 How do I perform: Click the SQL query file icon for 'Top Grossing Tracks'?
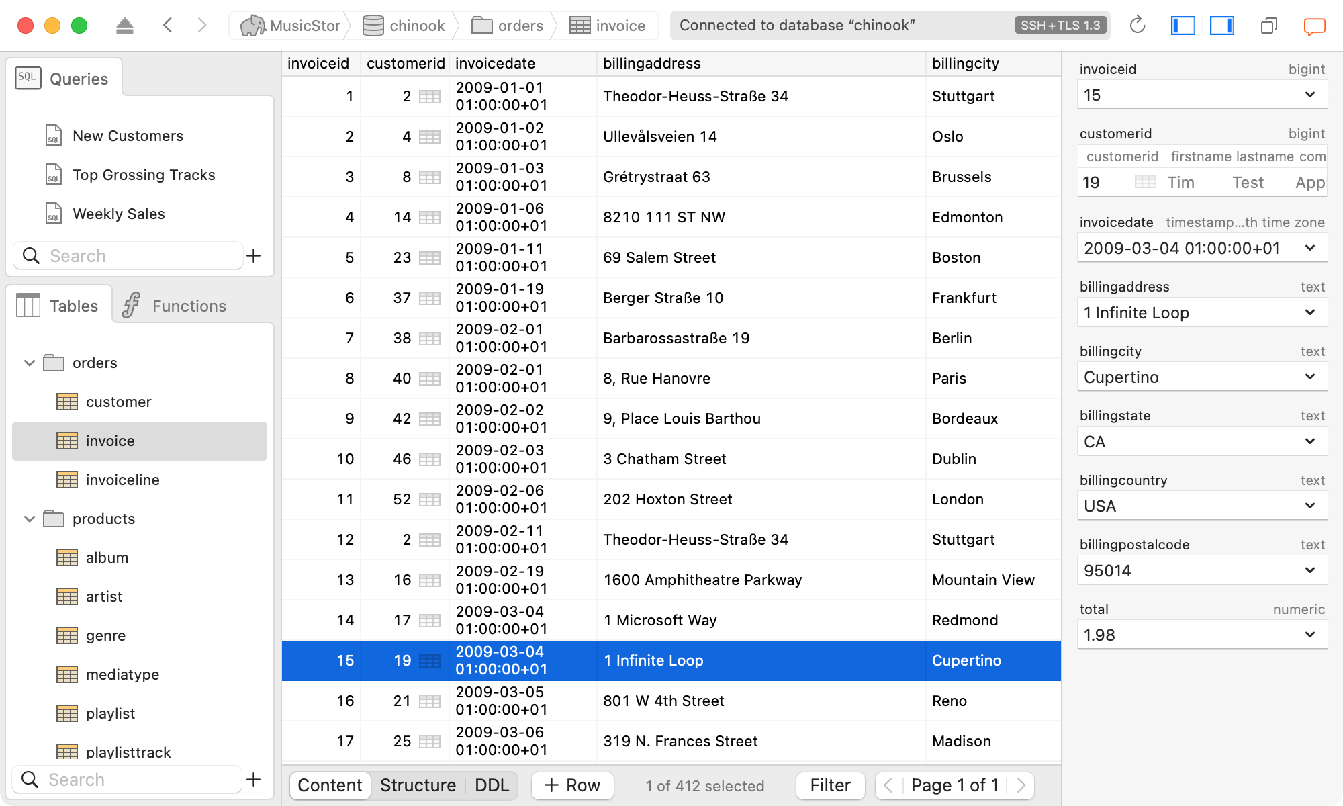click(x=54, y=174)
